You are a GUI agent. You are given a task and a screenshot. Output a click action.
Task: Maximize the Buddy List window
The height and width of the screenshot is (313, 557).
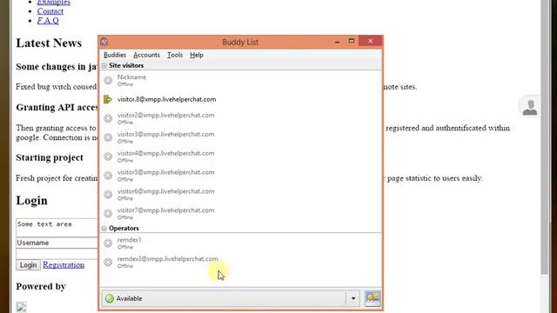pyautogui.click(x=352, y=41)
